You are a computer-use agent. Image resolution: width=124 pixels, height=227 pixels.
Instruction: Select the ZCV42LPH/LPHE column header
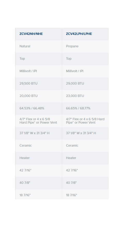(79, 34)
